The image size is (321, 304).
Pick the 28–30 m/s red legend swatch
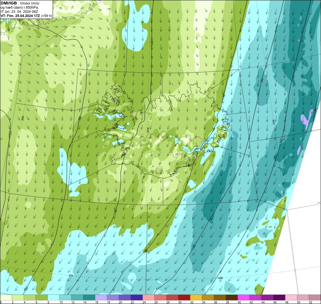click(172, 298)
